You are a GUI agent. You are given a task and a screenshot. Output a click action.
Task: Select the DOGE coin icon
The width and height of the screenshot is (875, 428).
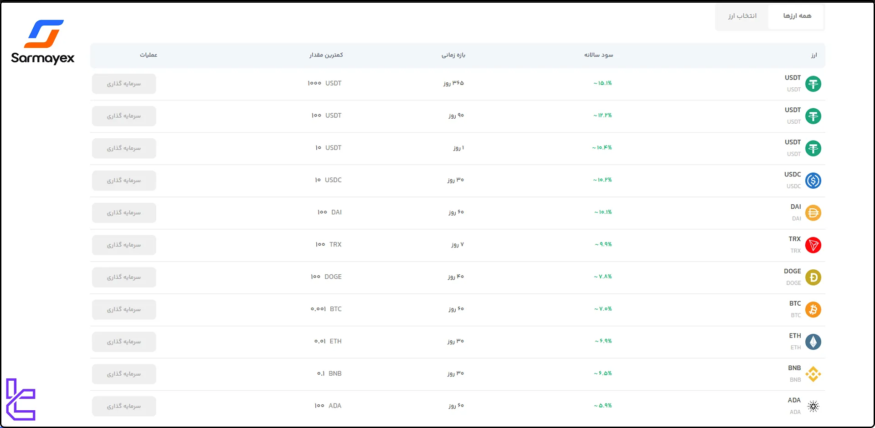pos(814,277)
